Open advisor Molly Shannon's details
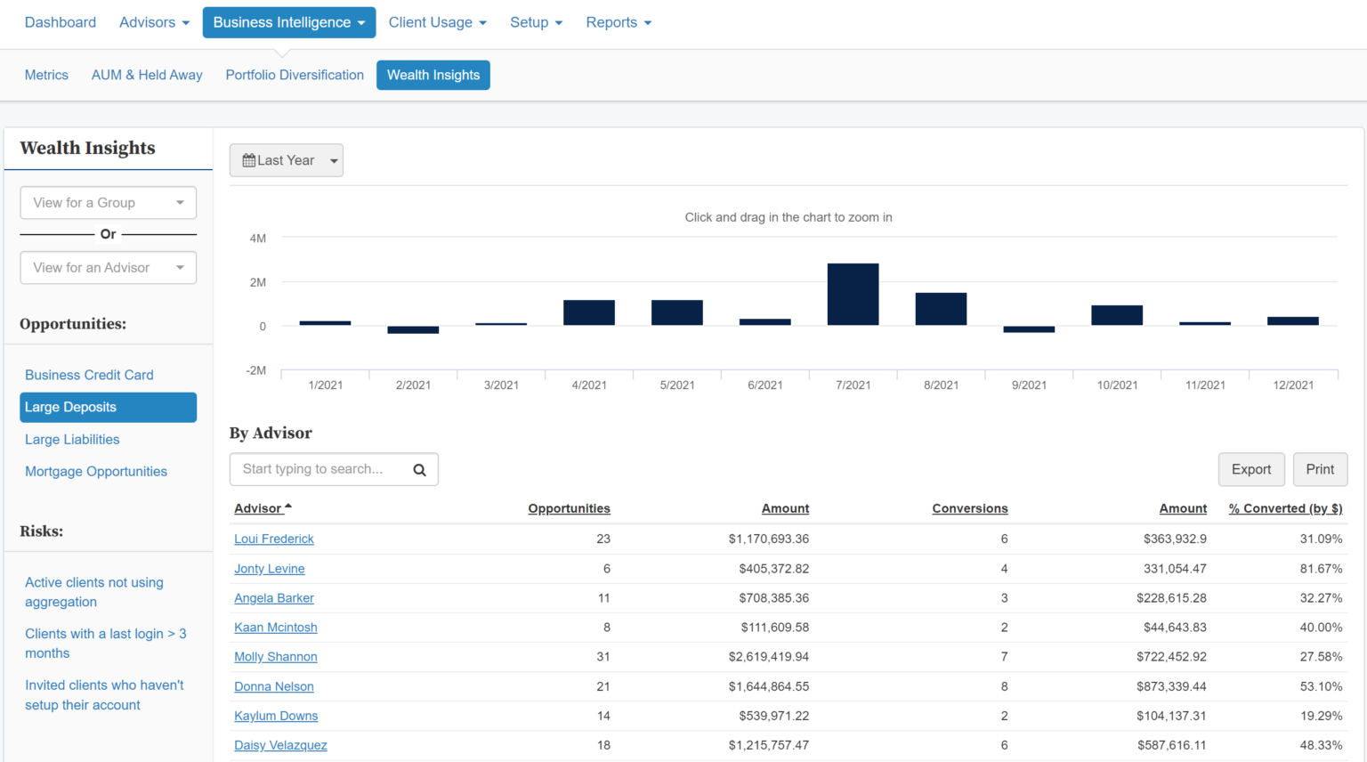Screen dimensions: 1367x762 (x=276, y=656)
